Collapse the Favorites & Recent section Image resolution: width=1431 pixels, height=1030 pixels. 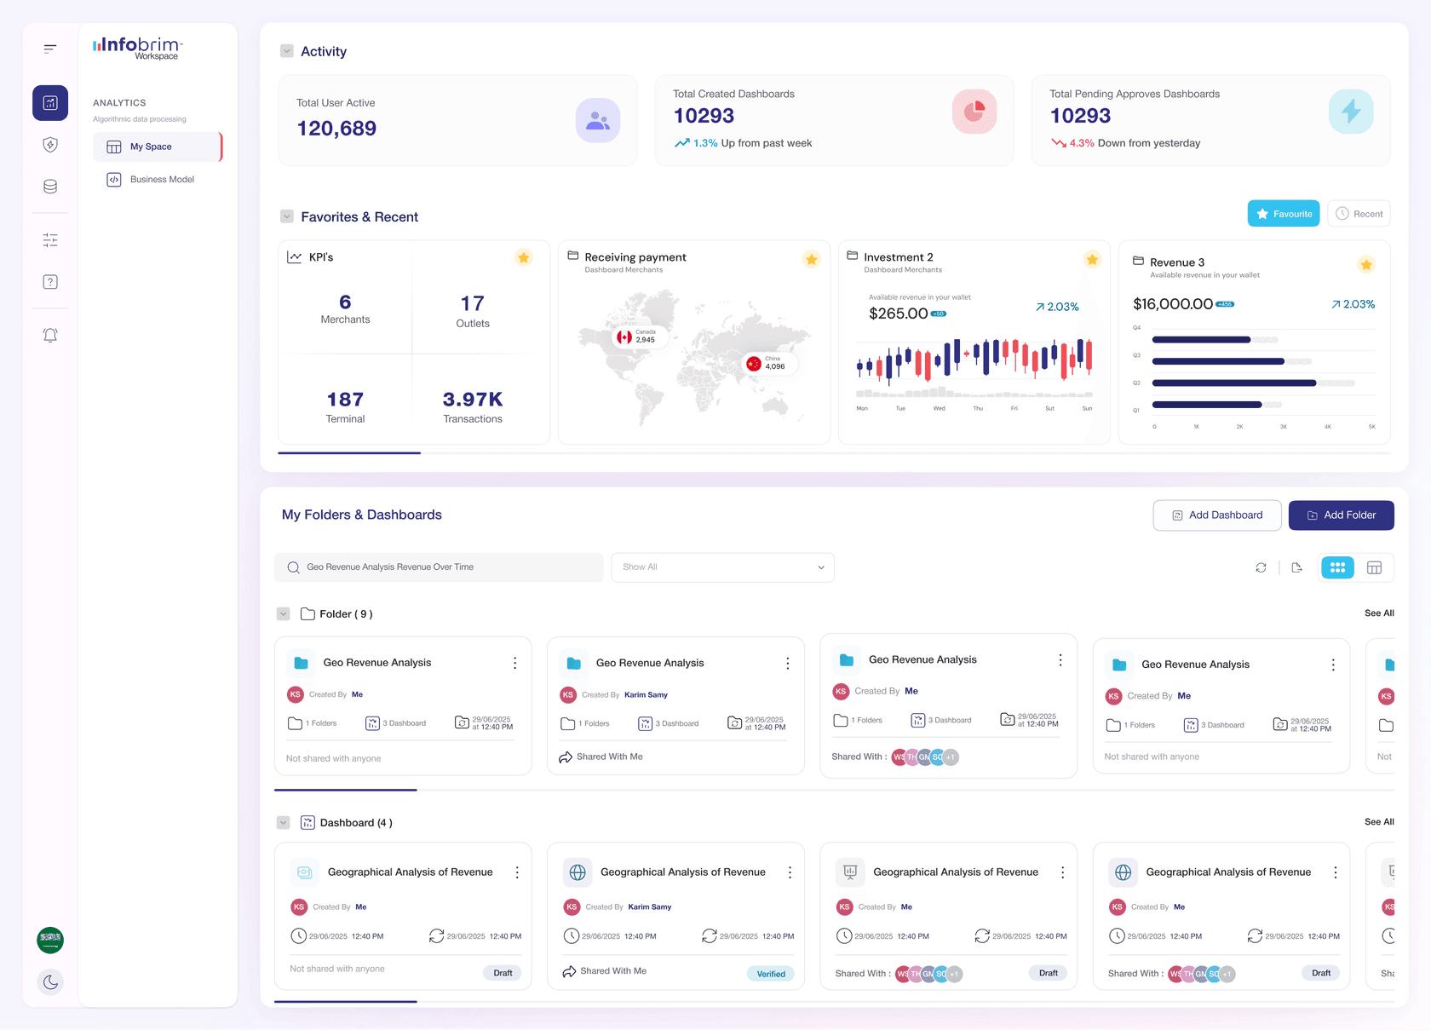click(287, 216)
